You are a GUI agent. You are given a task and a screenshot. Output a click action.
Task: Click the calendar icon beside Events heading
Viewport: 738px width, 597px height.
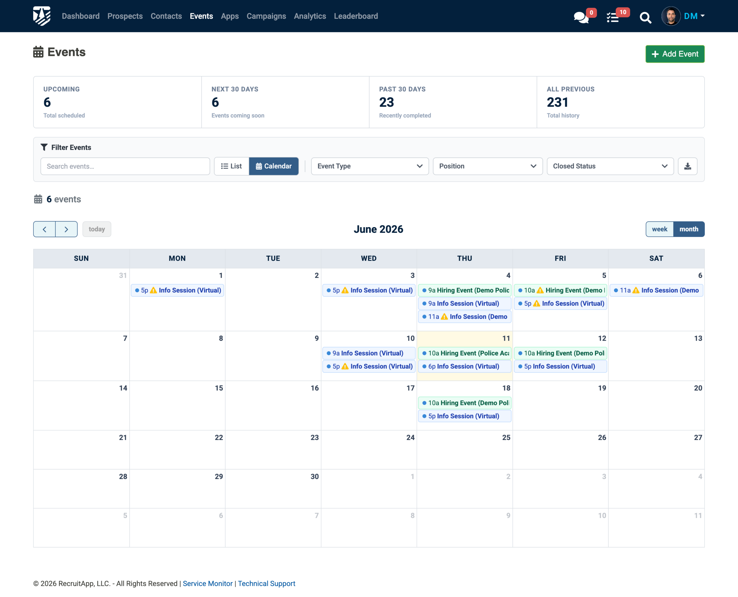38,52
